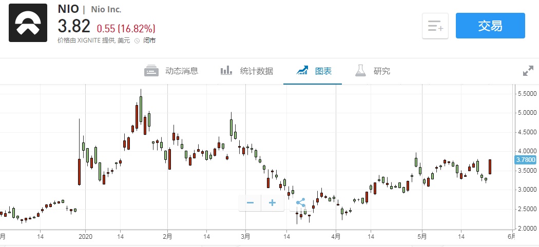Select the 图表 chart tab
The width and height of the screenshot is (539, 247).
click(314, 71)
